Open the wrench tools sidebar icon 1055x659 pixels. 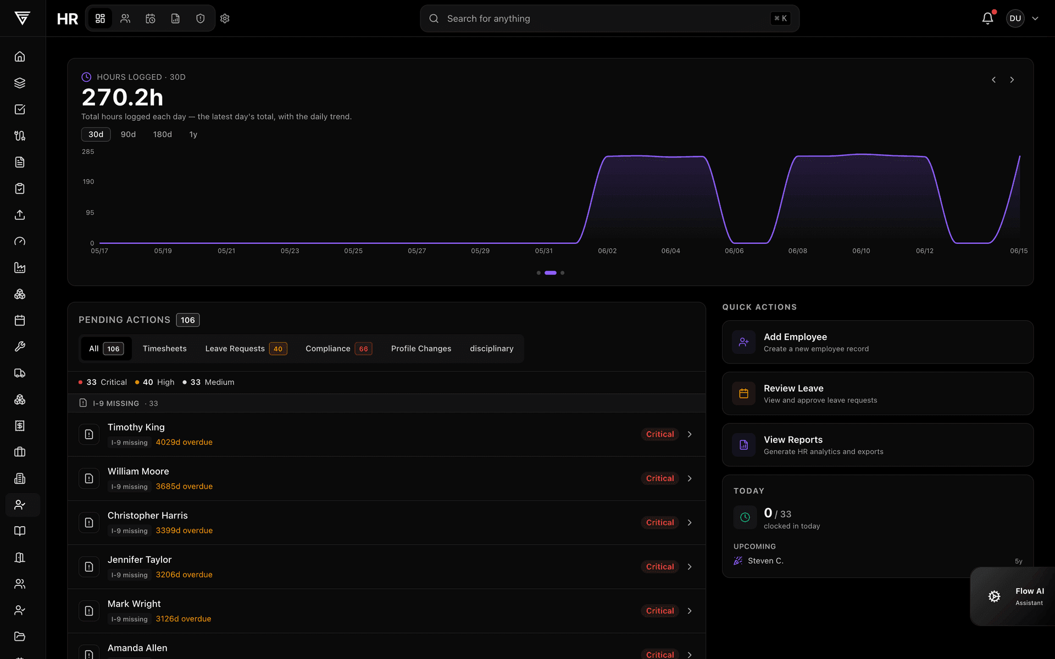click(20, 347)
